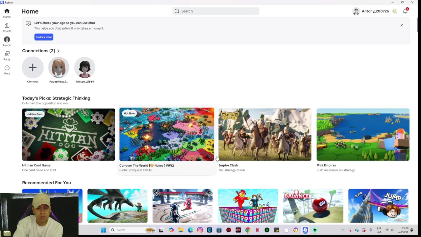
Task: Expand Connections (2) chevron
Action: (x=59, y=51)
